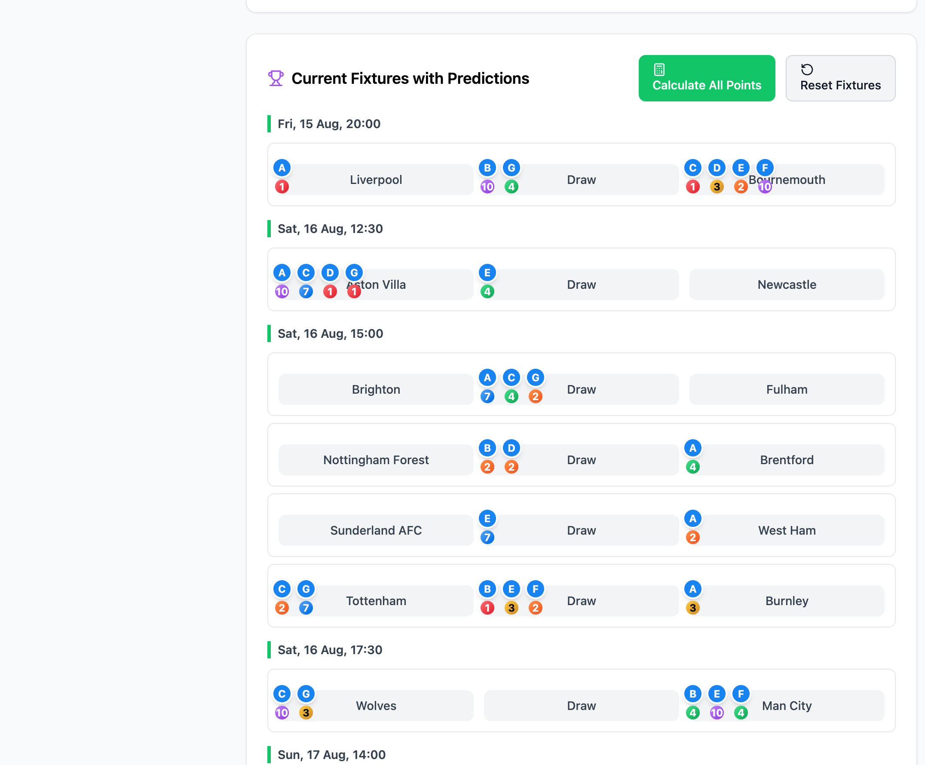Click the reset arrow icon in Reset Fixtures
Screen dimensions: 925x765
click(x=806, y=70)
